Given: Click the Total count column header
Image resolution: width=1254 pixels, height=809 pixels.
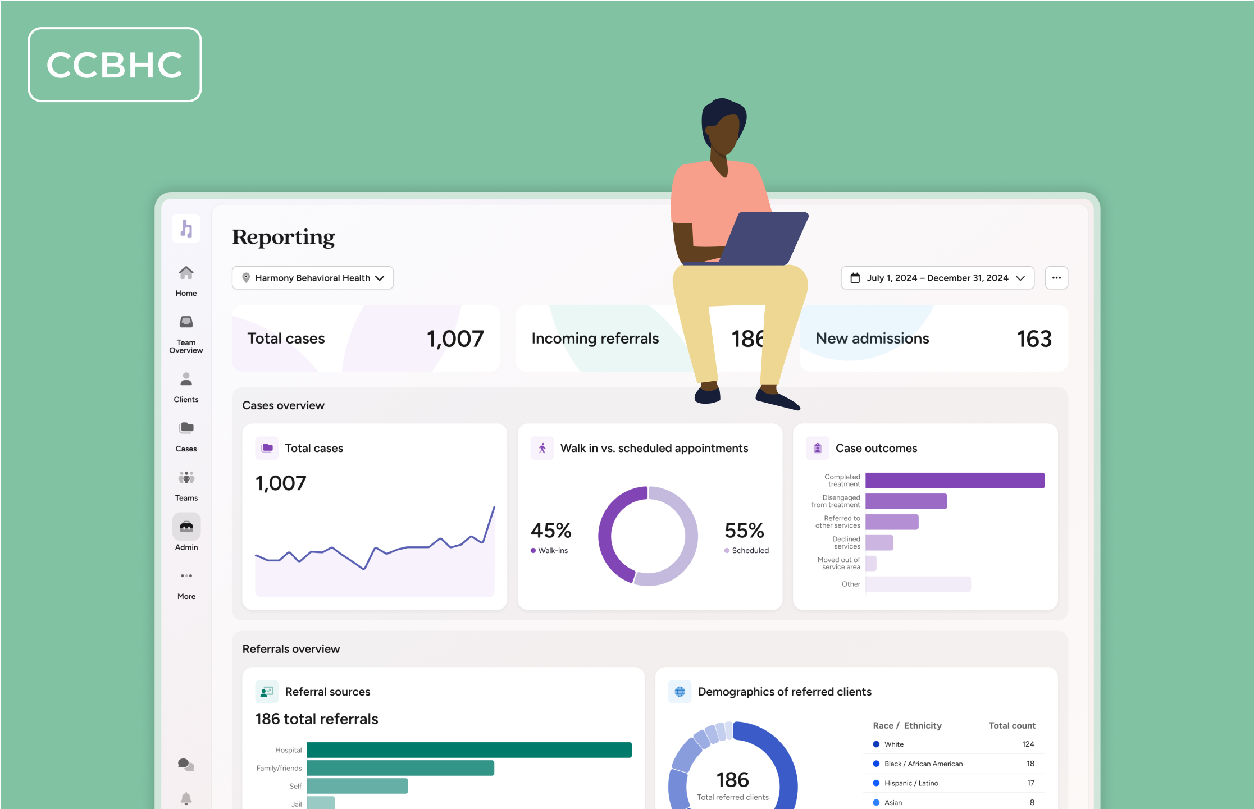Looking at the screenshot, I should 1012,725.
